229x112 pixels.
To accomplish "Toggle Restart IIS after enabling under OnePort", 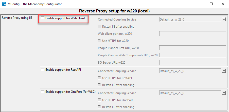I will (99, 107).
